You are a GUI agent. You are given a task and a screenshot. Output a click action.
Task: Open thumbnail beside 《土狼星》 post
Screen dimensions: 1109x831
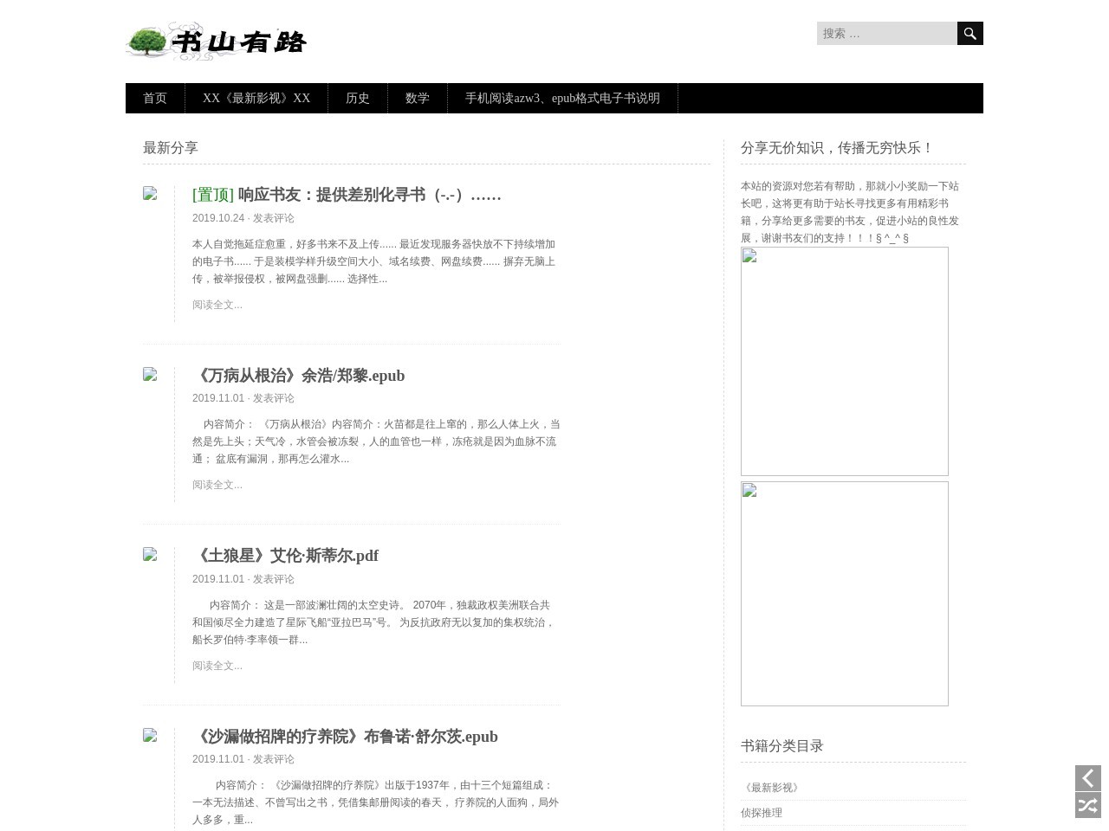click(x=150, y=554)
